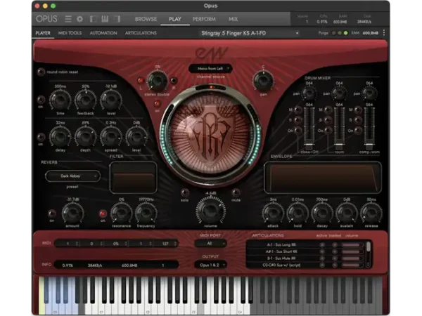Open the AUTOMATION sub-tab

coord(103,33)
